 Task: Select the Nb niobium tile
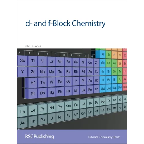coord(42,72)
